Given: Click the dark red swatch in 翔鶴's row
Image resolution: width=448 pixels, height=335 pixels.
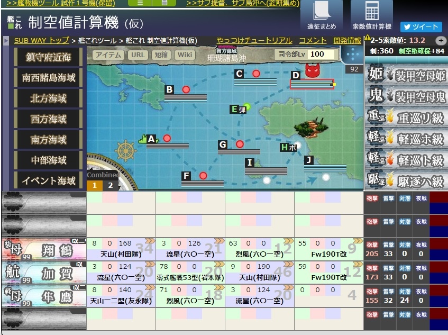Looking at the screenshot, I should tap(439, 243).
